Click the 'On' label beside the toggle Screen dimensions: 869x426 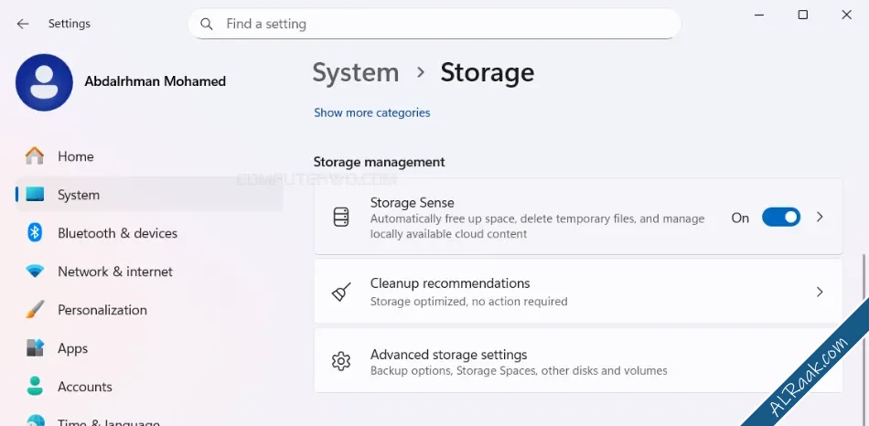(x=740, y=218)
